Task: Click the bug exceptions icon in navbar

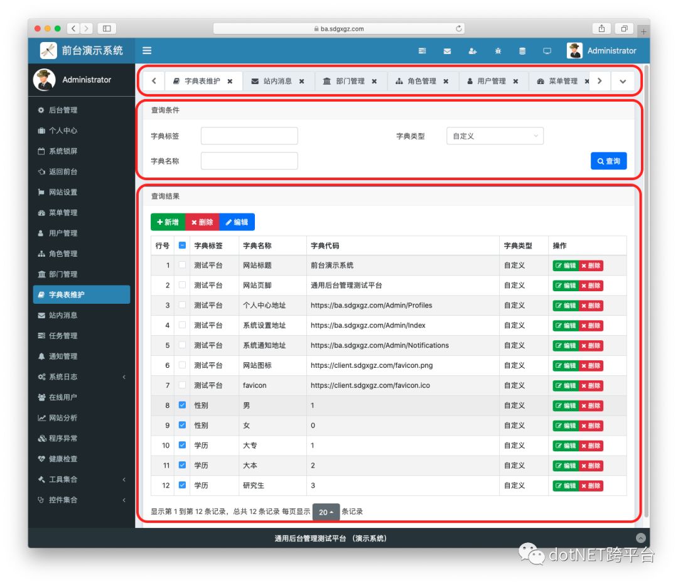Action: click(497, 51)
